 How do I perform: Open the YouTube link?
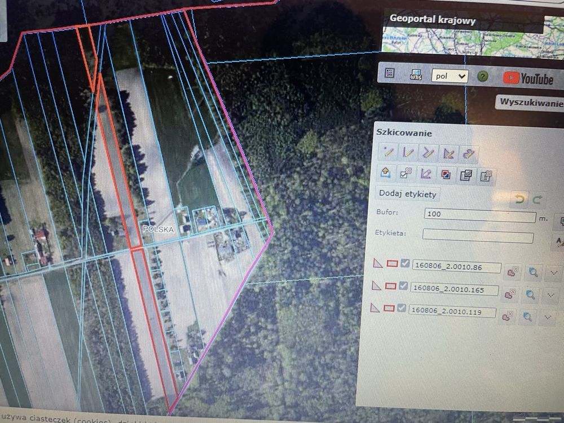(x=528, y=78)
